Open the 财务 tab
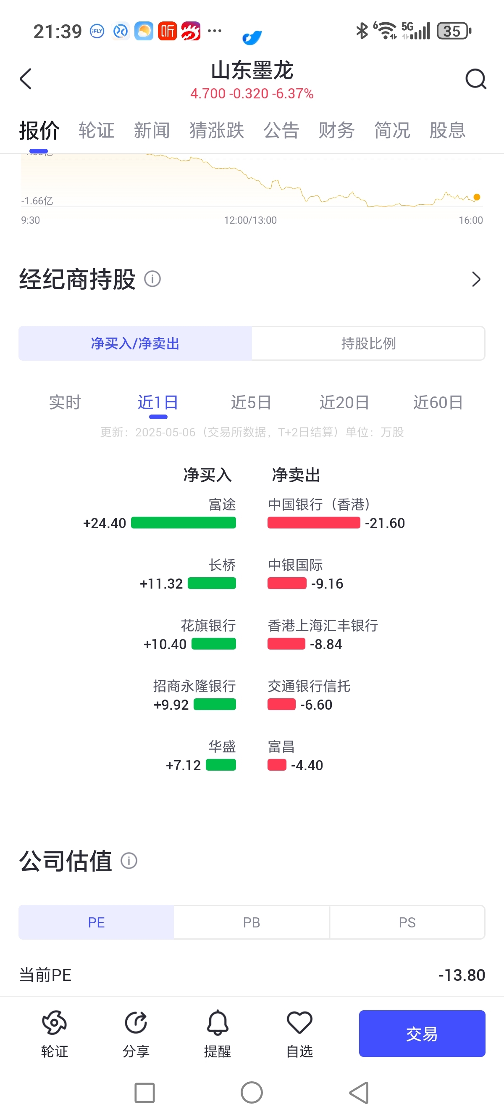 pyautogui.click(x=337, y=130)
